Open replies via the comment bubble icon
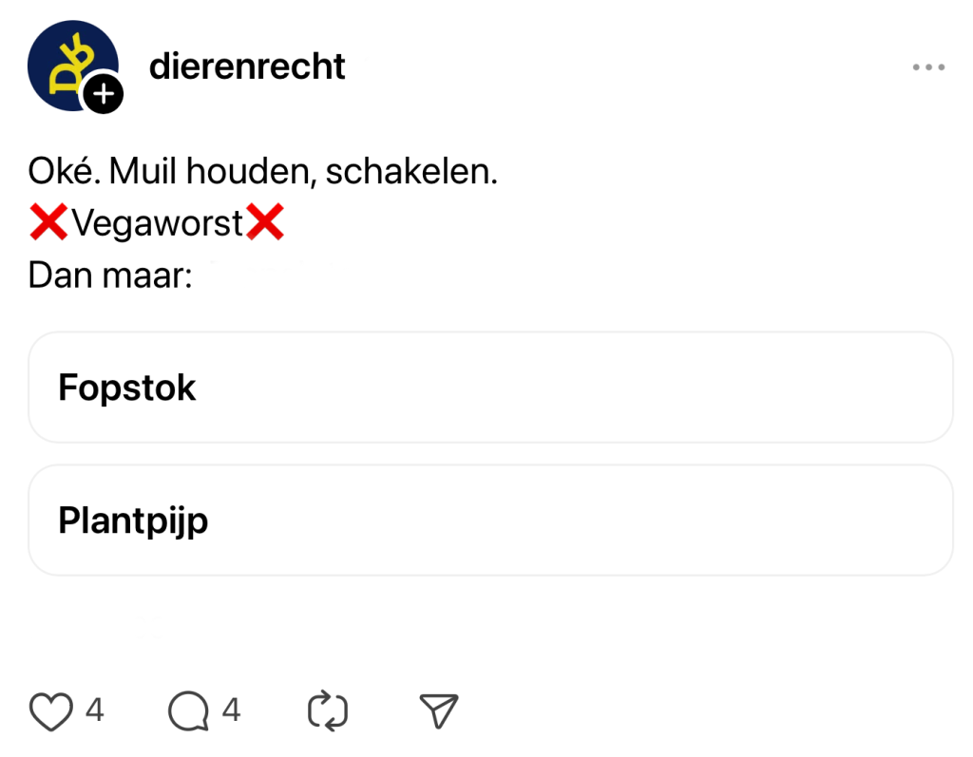The image size is (973, 757). (x=188, y=711)
